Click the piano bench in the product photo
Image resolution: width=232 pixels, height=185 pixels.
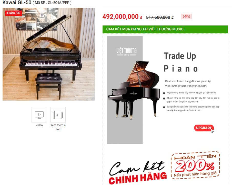click(x=49, y=86)
